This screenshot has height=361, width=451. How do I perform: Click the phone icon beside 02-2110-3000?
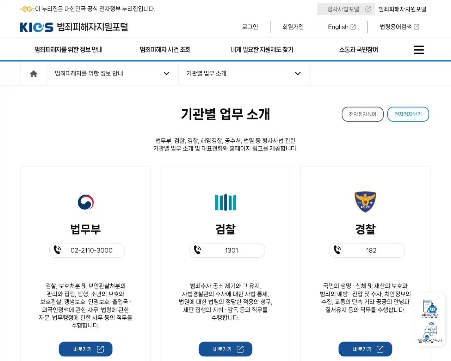(57, 250)
